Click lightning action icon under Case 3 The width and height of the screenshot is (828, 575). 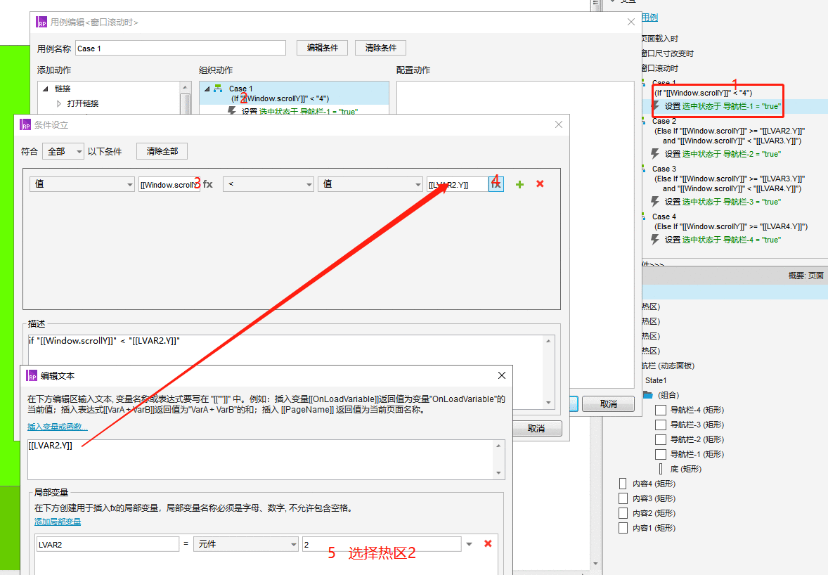tap(655, 202)
